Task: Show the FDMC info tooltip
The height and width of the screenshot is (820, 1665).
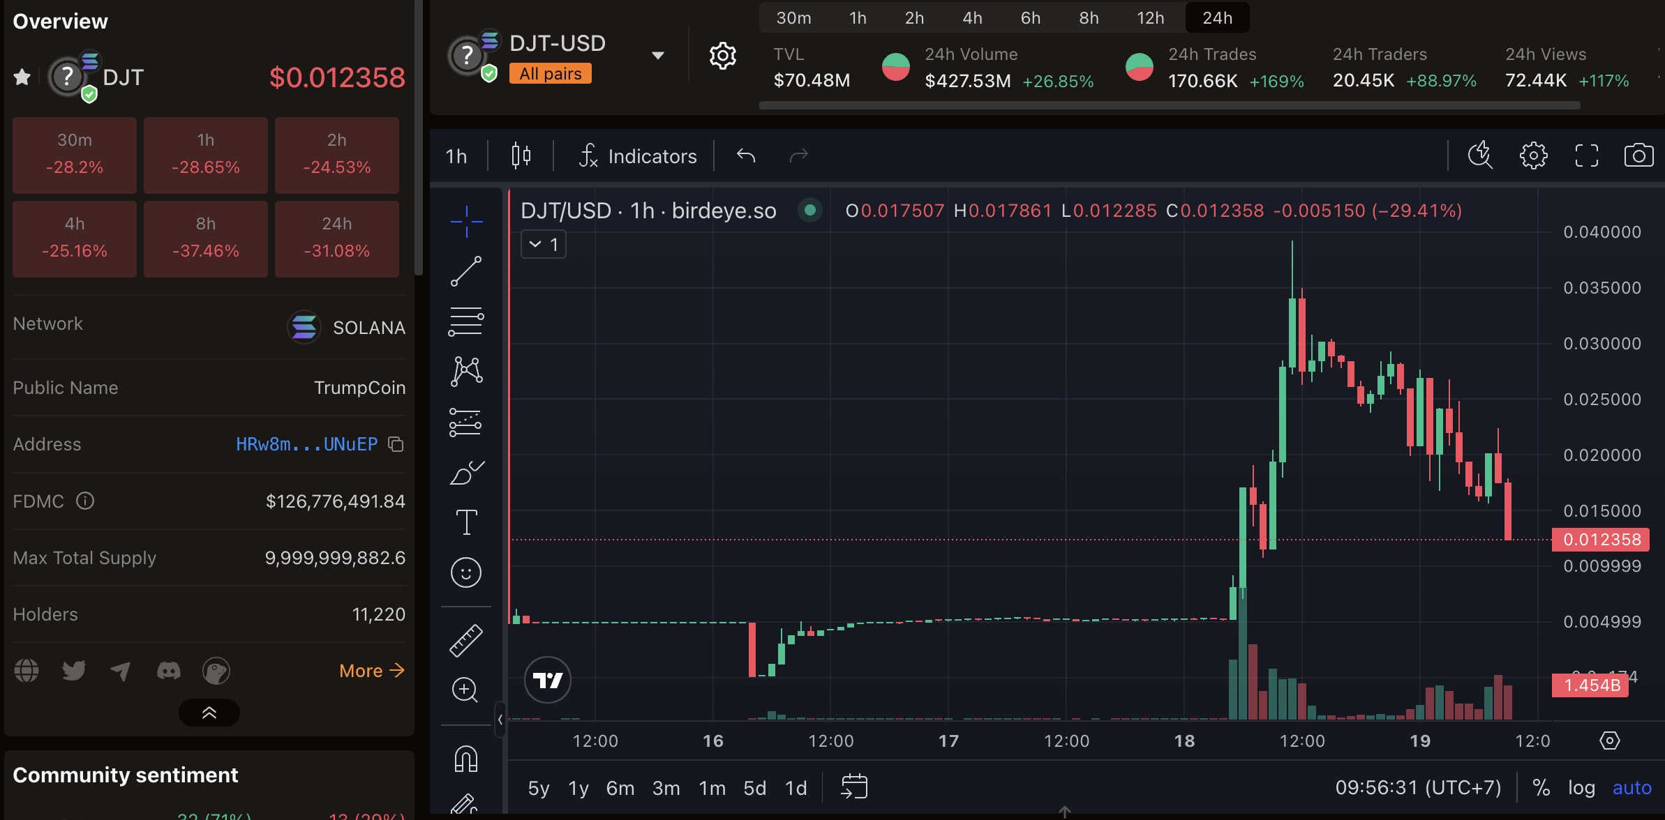Action: click(85, 501)
